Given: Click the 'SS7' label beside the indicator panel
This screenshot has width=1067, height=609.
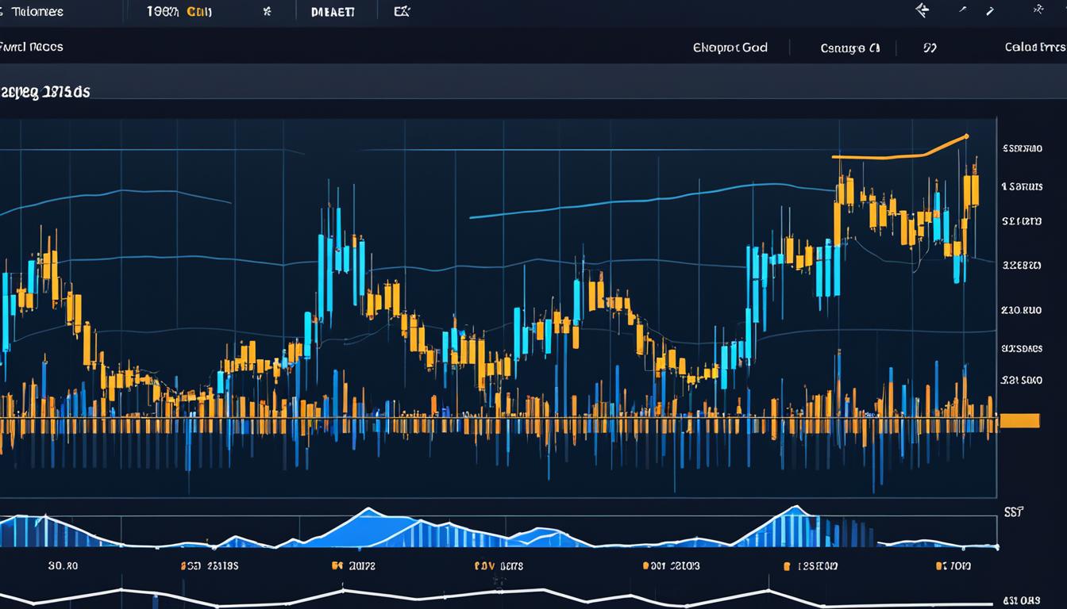Looking at the screenshot, I should [x=1013, y=513].
